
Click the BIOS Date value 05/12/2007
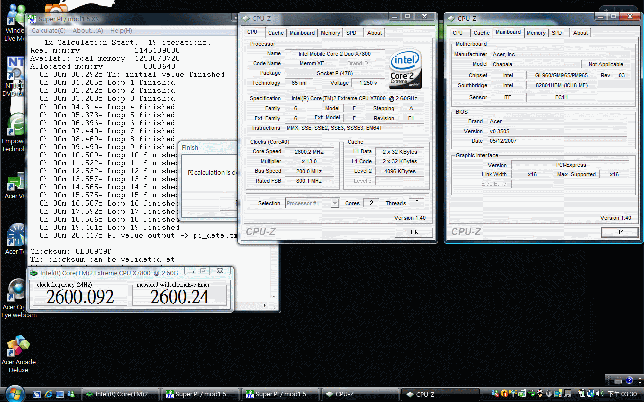pyautogui.click(x=558, y=141)
